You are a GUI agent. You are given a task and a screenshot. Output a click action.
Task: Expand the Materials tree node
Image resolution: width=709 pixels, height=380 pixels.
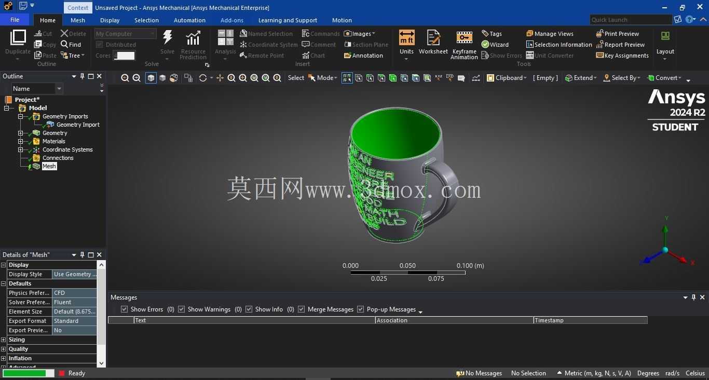[x=21, y=141]
